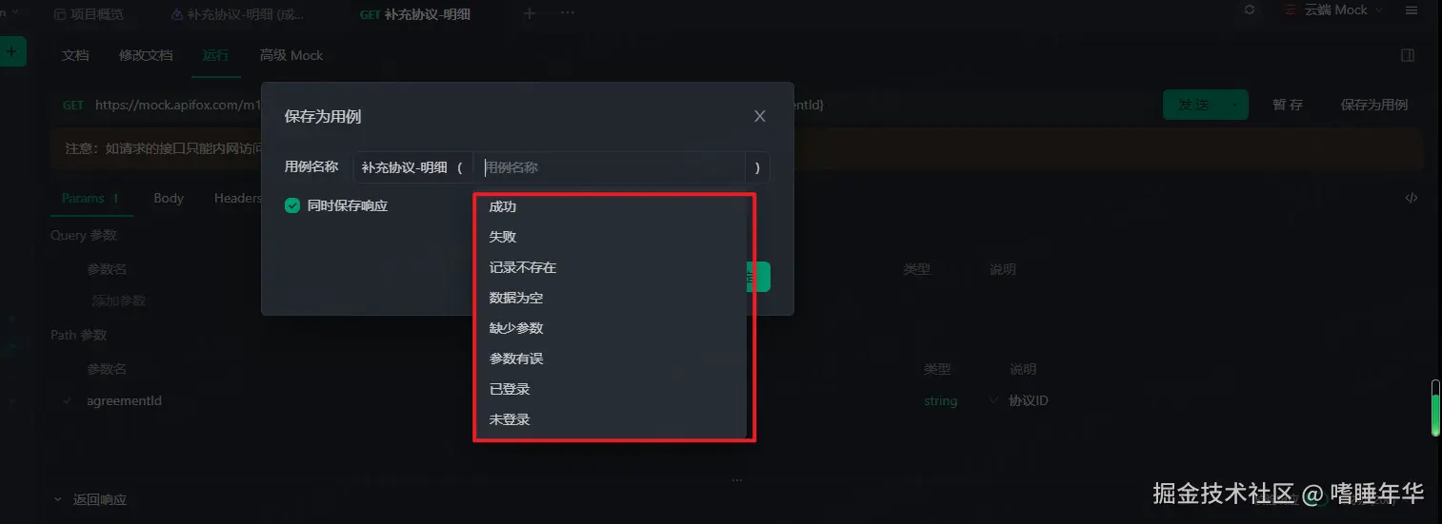This screenshot has width=1442, height=524.
Task: Click the refresh sync icon at top right
Action: pyautogui.click(x=1250, y=10)
